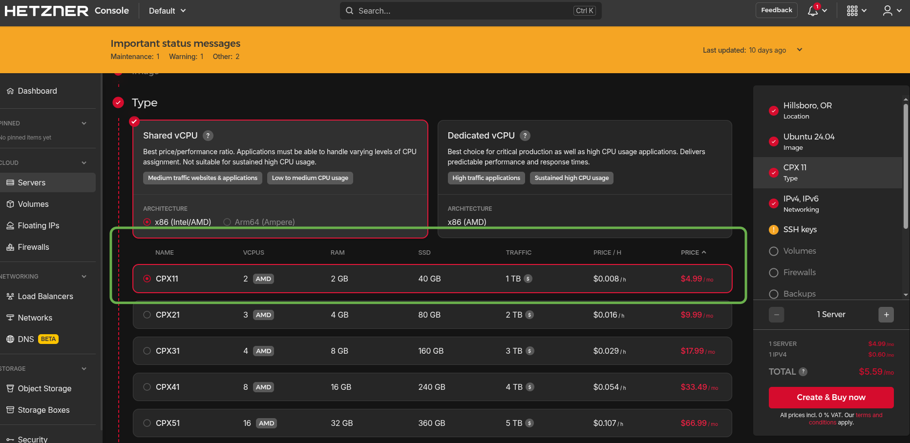Select the CPX31 server type radio
Image resolution: width=910 pixels, height=443 pixels.
point(147,351)
